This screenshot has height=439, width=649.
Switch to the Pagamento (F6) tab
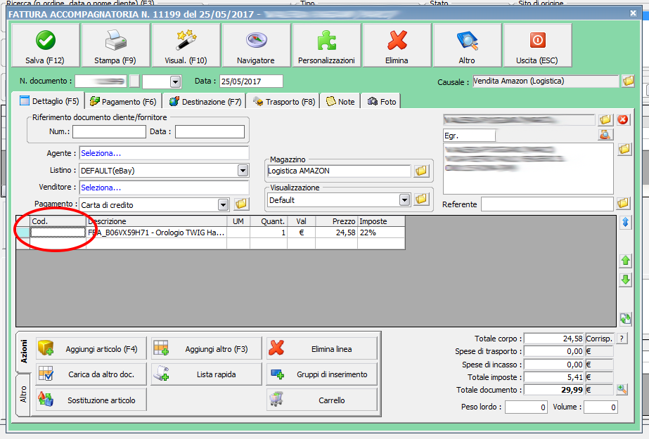click(x=124, y=102)
